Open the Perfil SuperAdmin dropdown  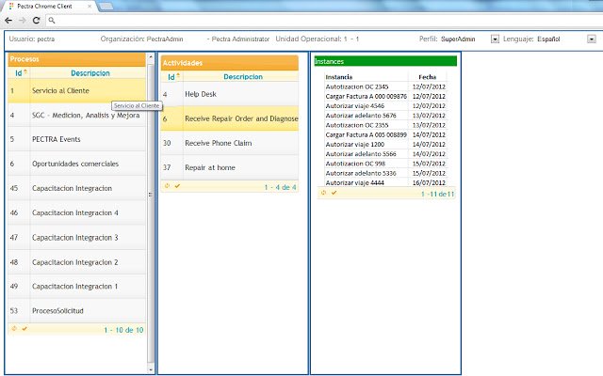pos(495,39)
